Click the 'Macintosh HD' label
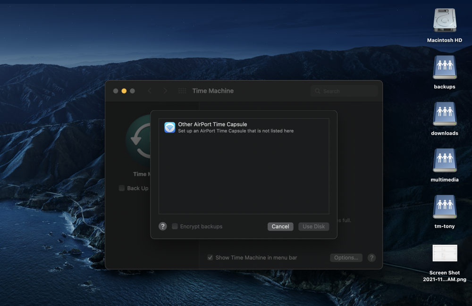This screenshot has width=472, height=306. pos(445,40)
